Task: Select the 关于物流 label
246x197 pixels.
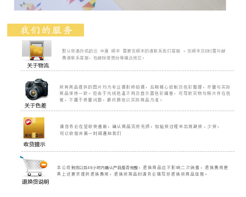Action: tap(38, 66)
